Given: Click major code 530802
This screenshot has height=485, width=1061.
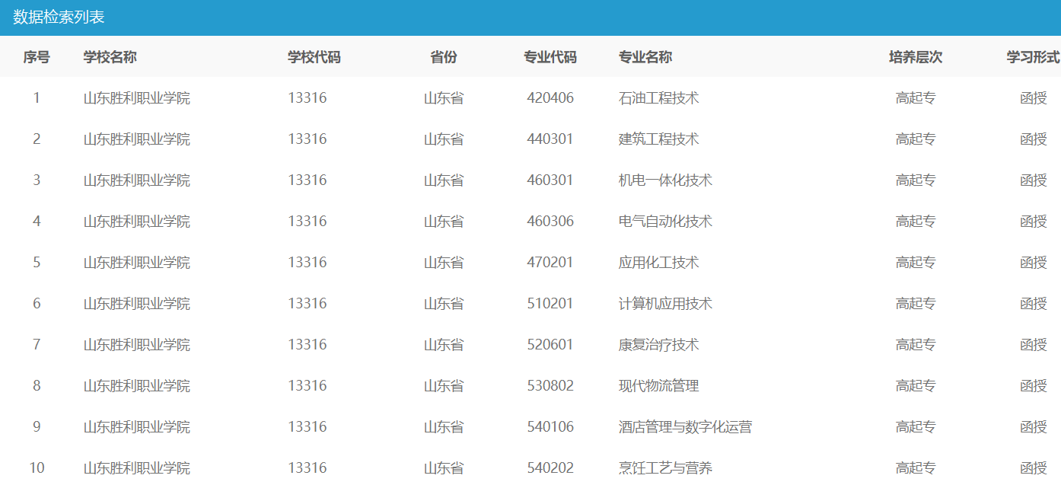Looking at the screenshot, I should pos(550,386).
